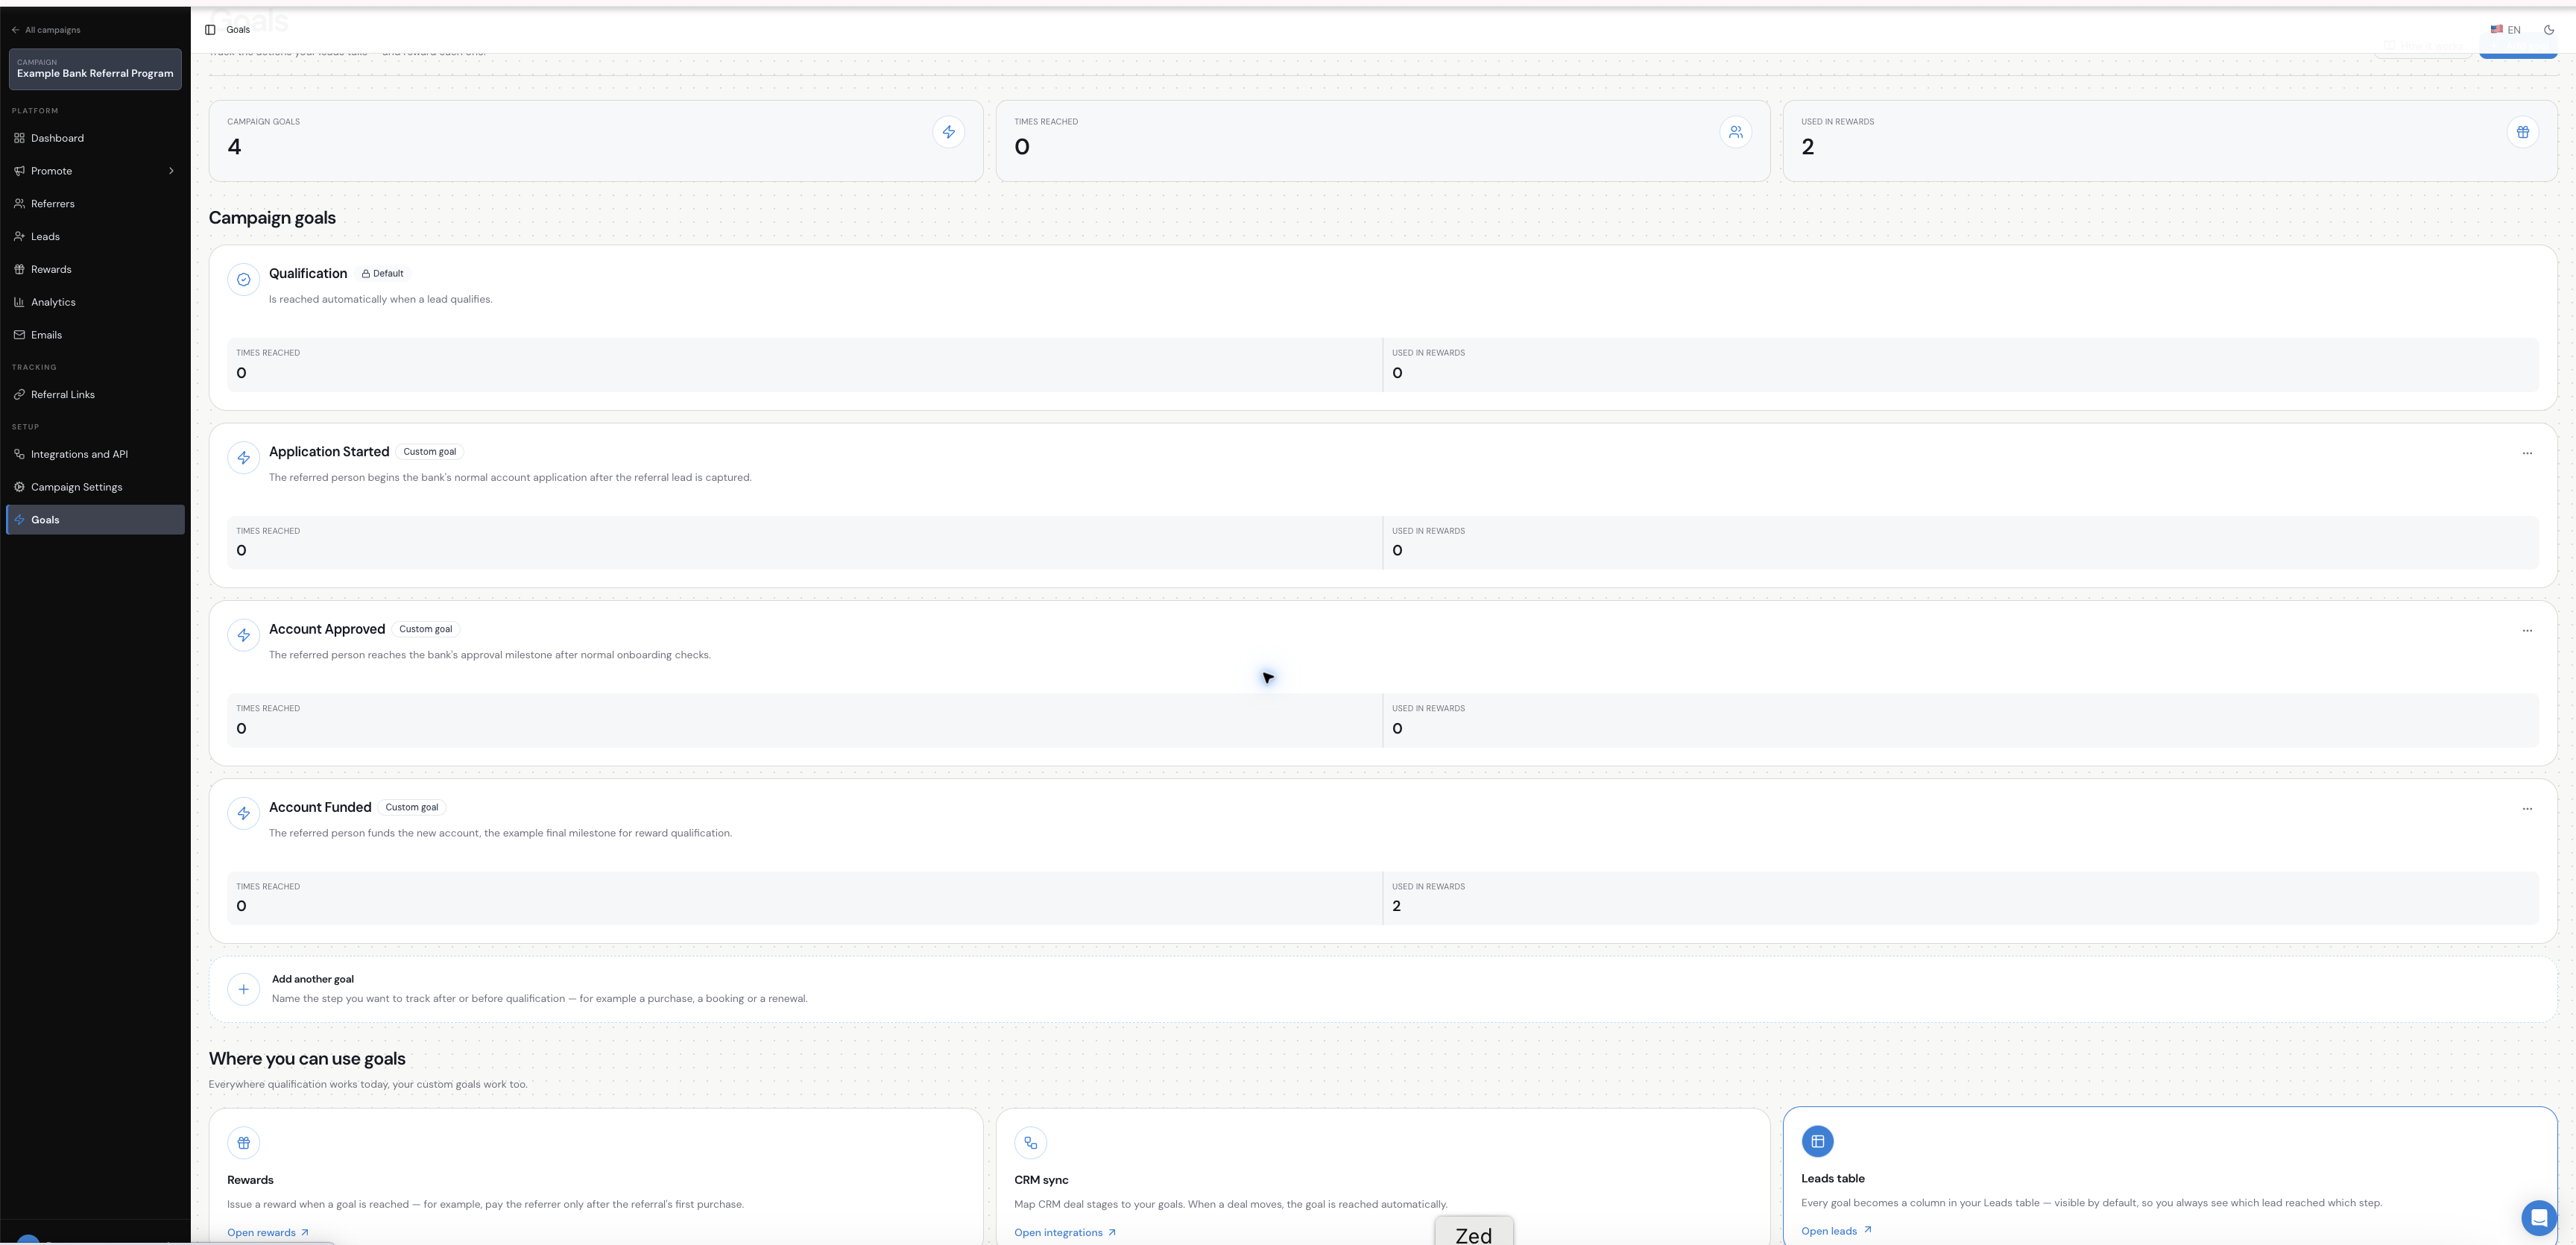Switch to dark mode moon icon
This screenshot has height=1245, width=2576.
(2549, 30)
